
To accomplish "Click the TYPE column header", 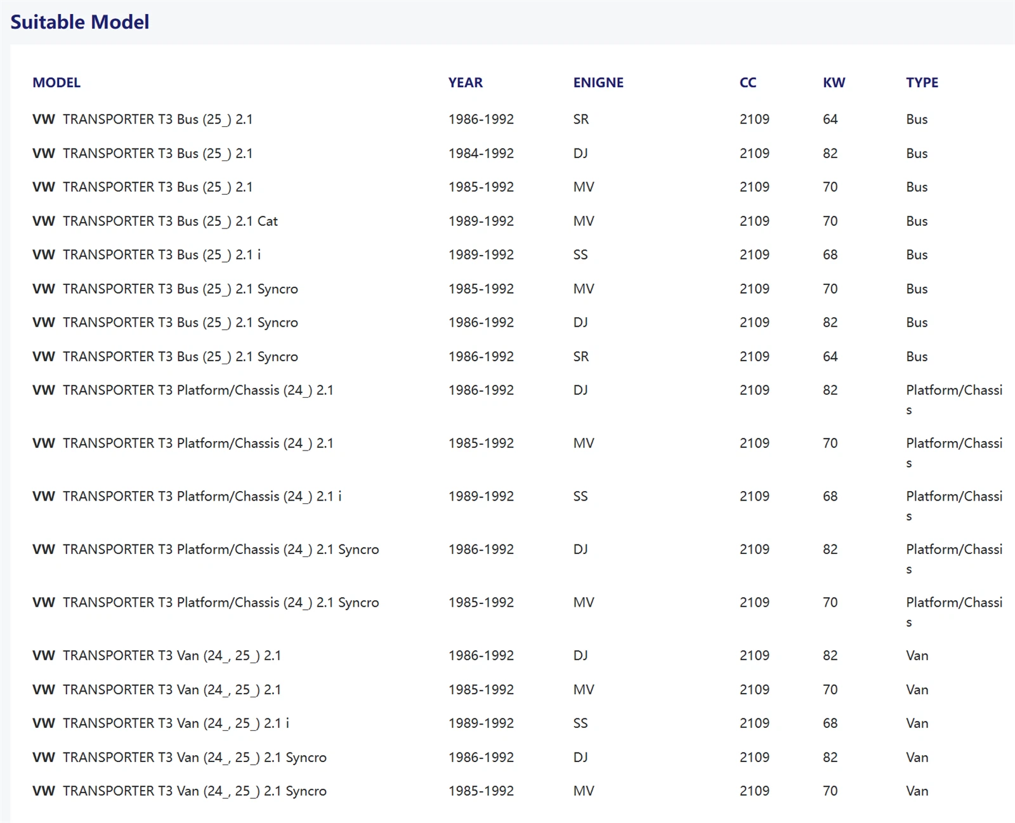I will [922, 82].
